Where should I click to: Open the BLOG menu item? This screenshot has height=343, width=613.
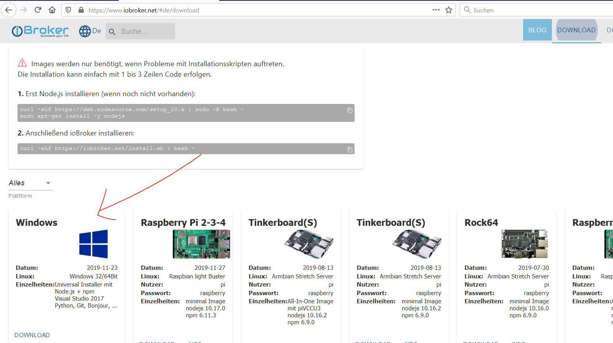[x=537, y=30]
